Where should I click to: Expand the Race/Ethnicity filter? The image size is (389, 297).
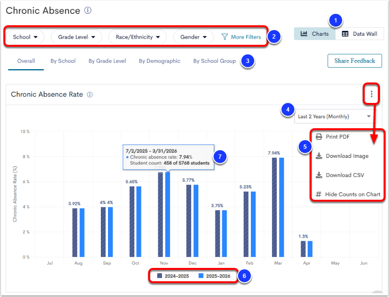(x=137, y=37)
